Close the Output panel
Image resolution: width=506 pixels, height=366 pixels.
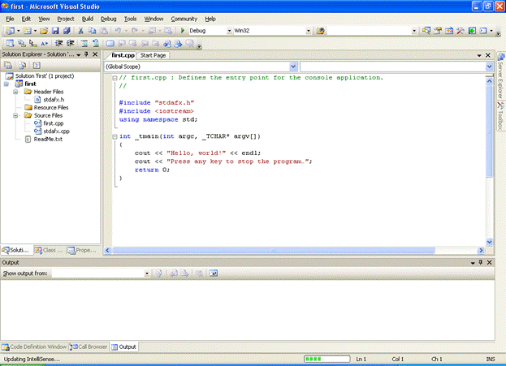click(x=489, y=262)
